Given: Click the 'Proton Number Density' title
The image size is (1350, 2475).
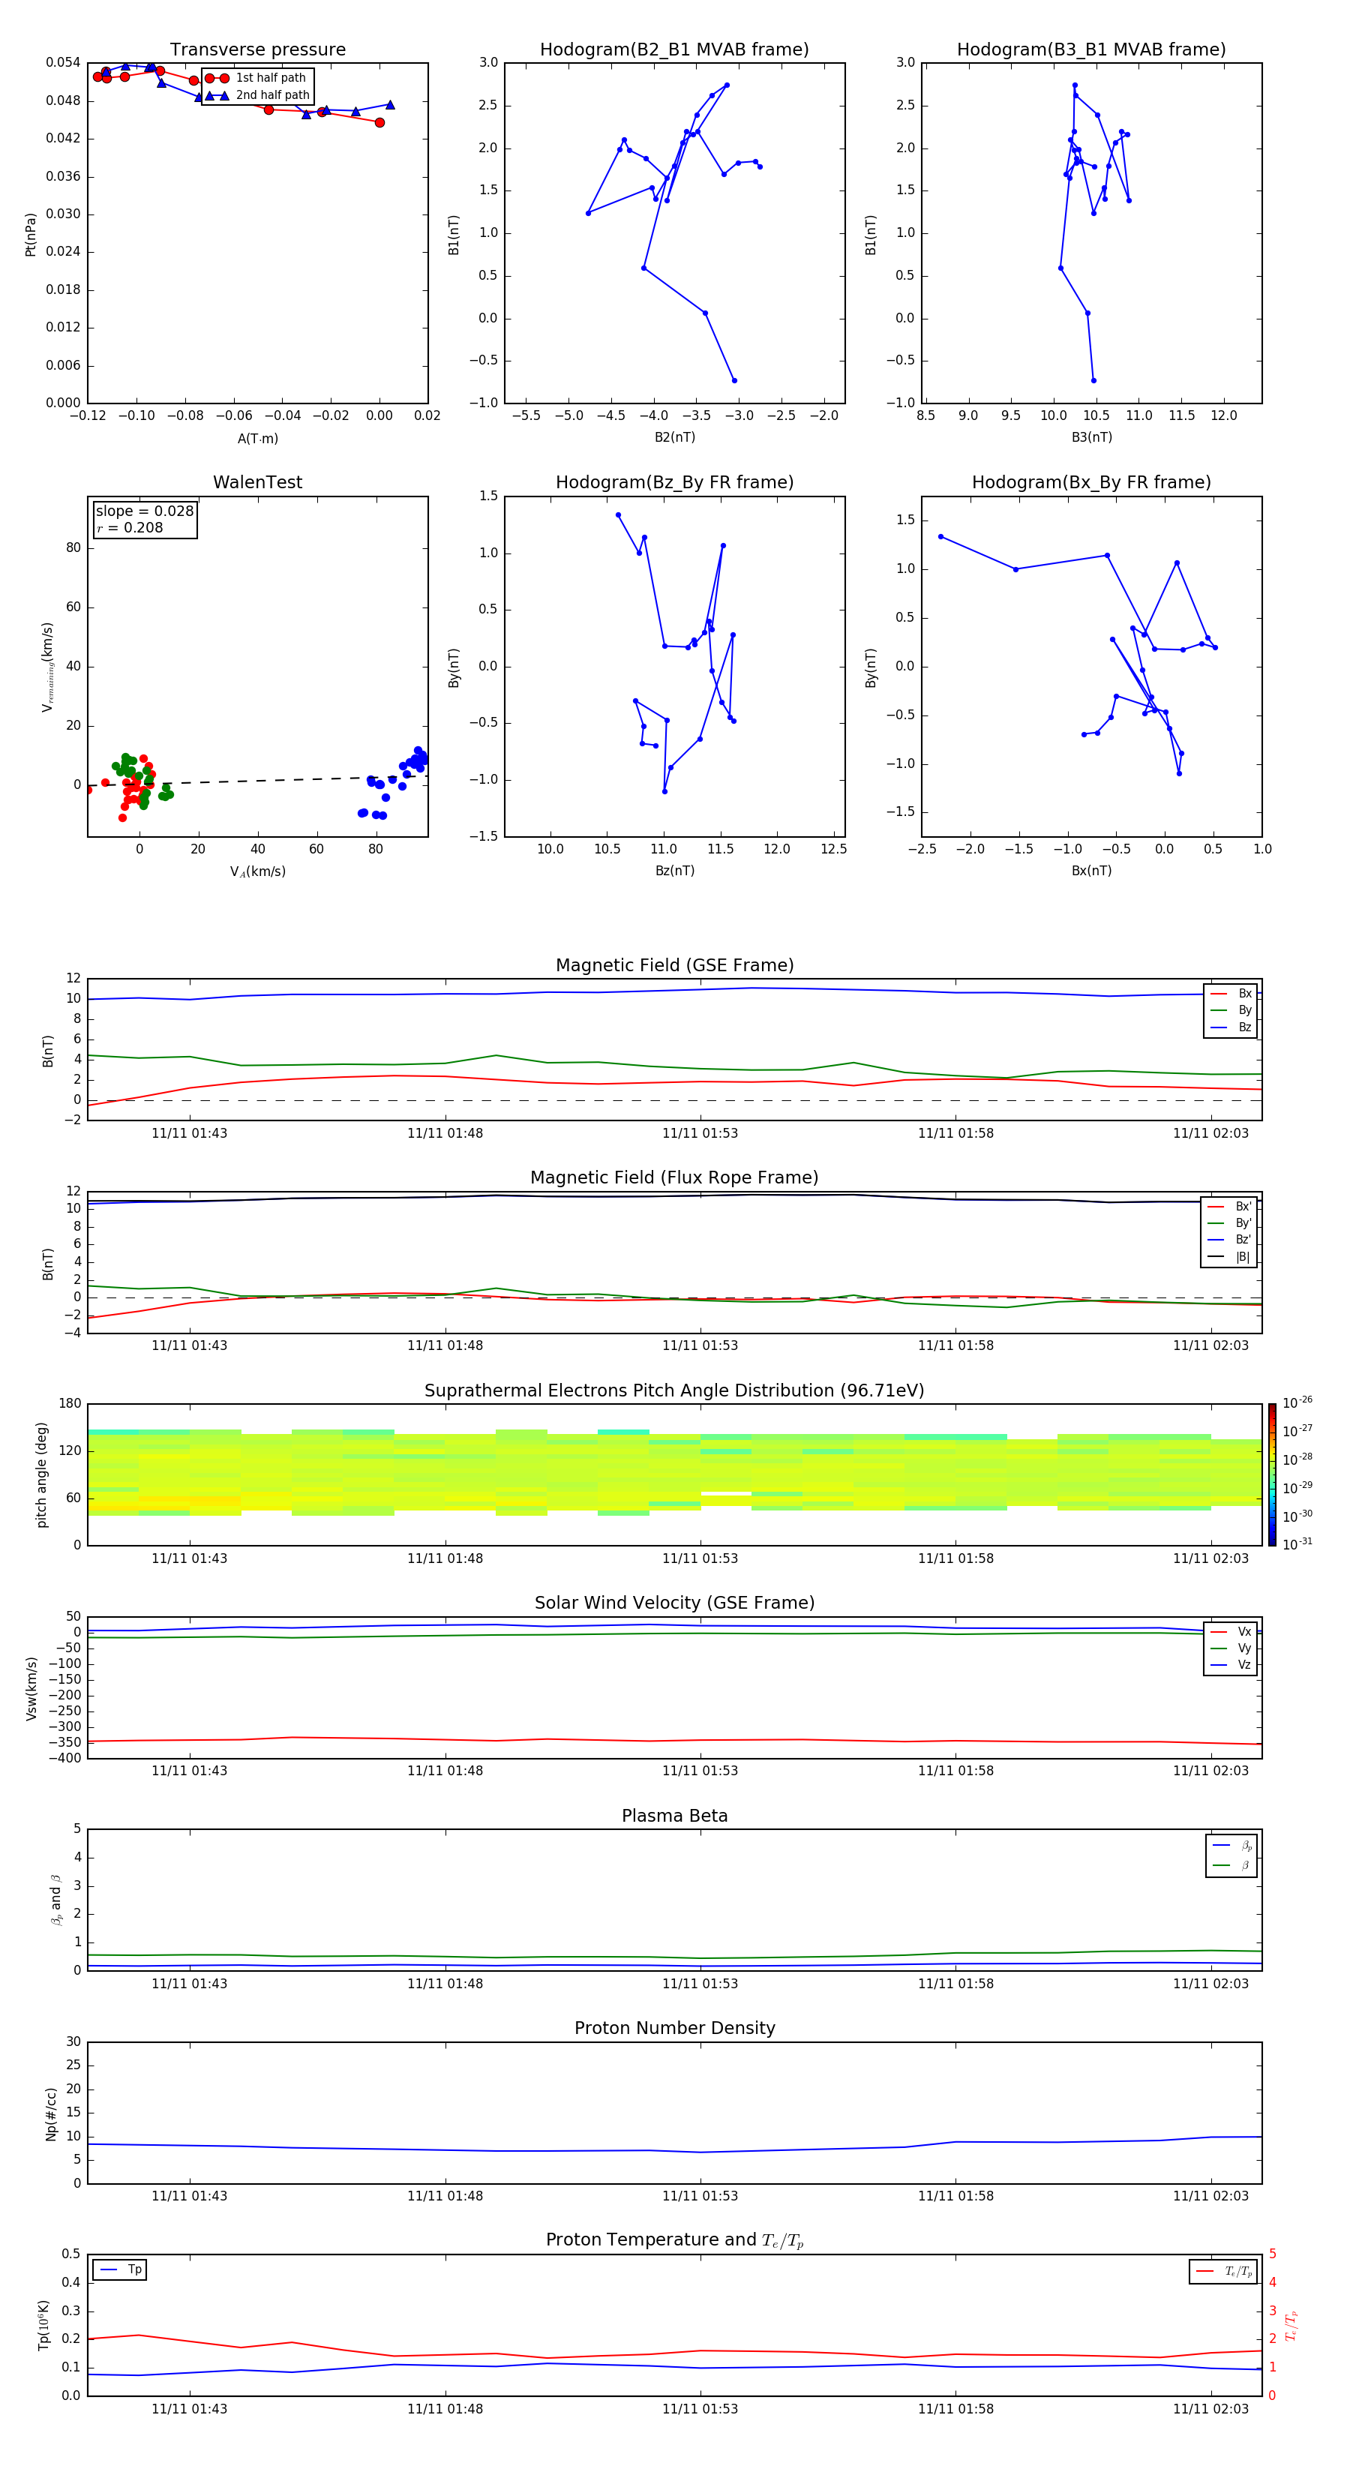Looking at the screenshot, I should [674, 2028].
